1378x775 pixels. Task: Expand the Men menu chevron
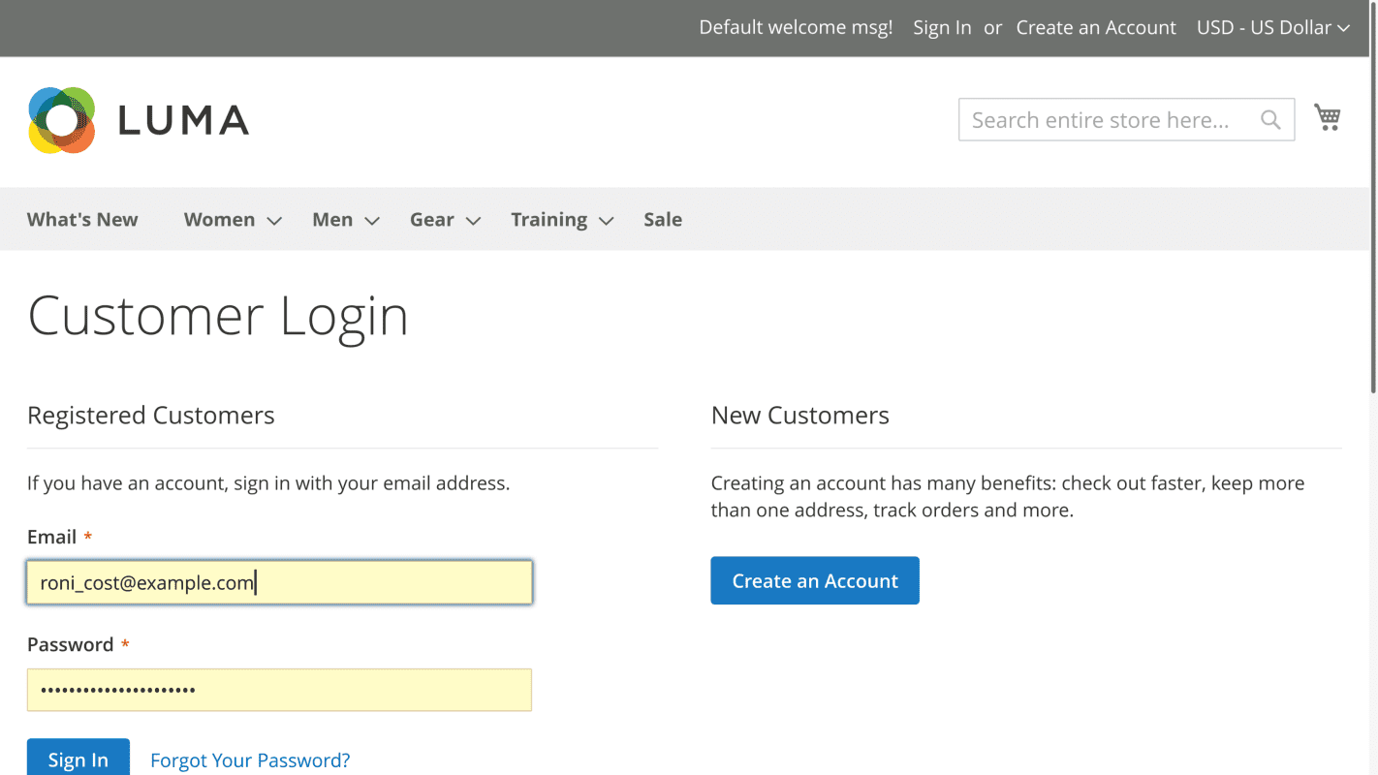coord(372,221)
